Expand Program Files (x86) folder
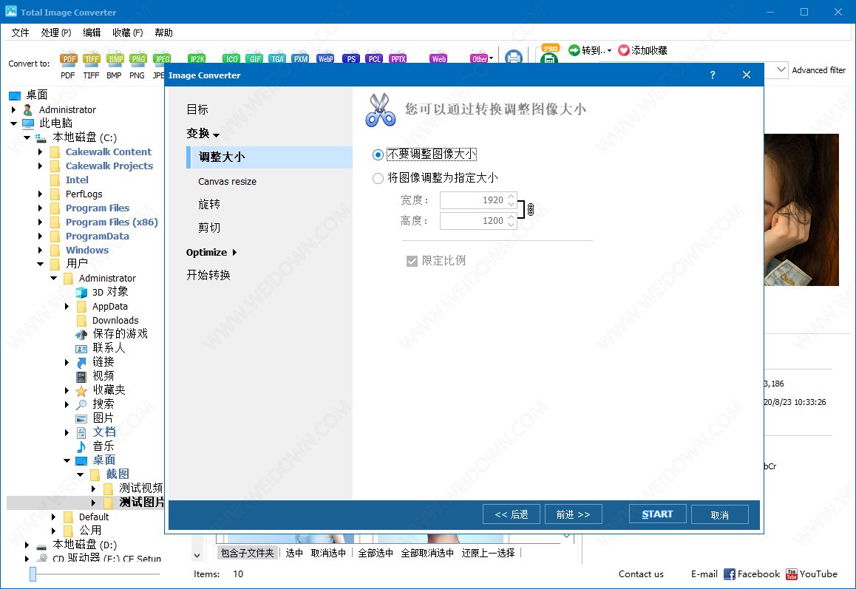Image resolution: width=856 pixels, height=589 pixels. (41, 222)
